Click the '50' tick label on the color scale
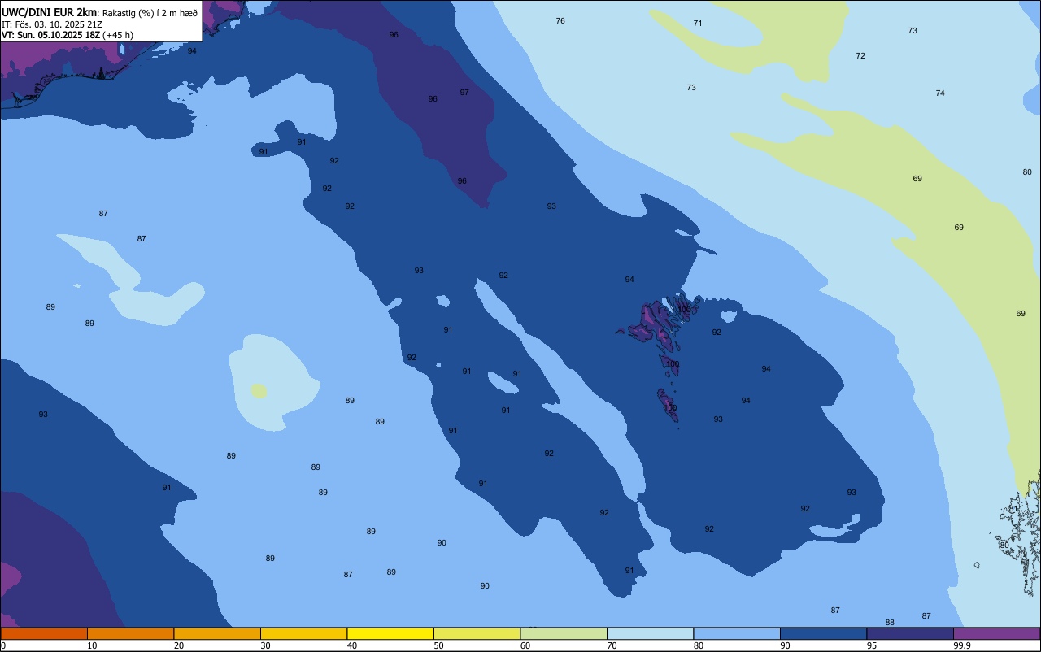The width and height of the screenshot is (1041, 652). click(438, 645)
